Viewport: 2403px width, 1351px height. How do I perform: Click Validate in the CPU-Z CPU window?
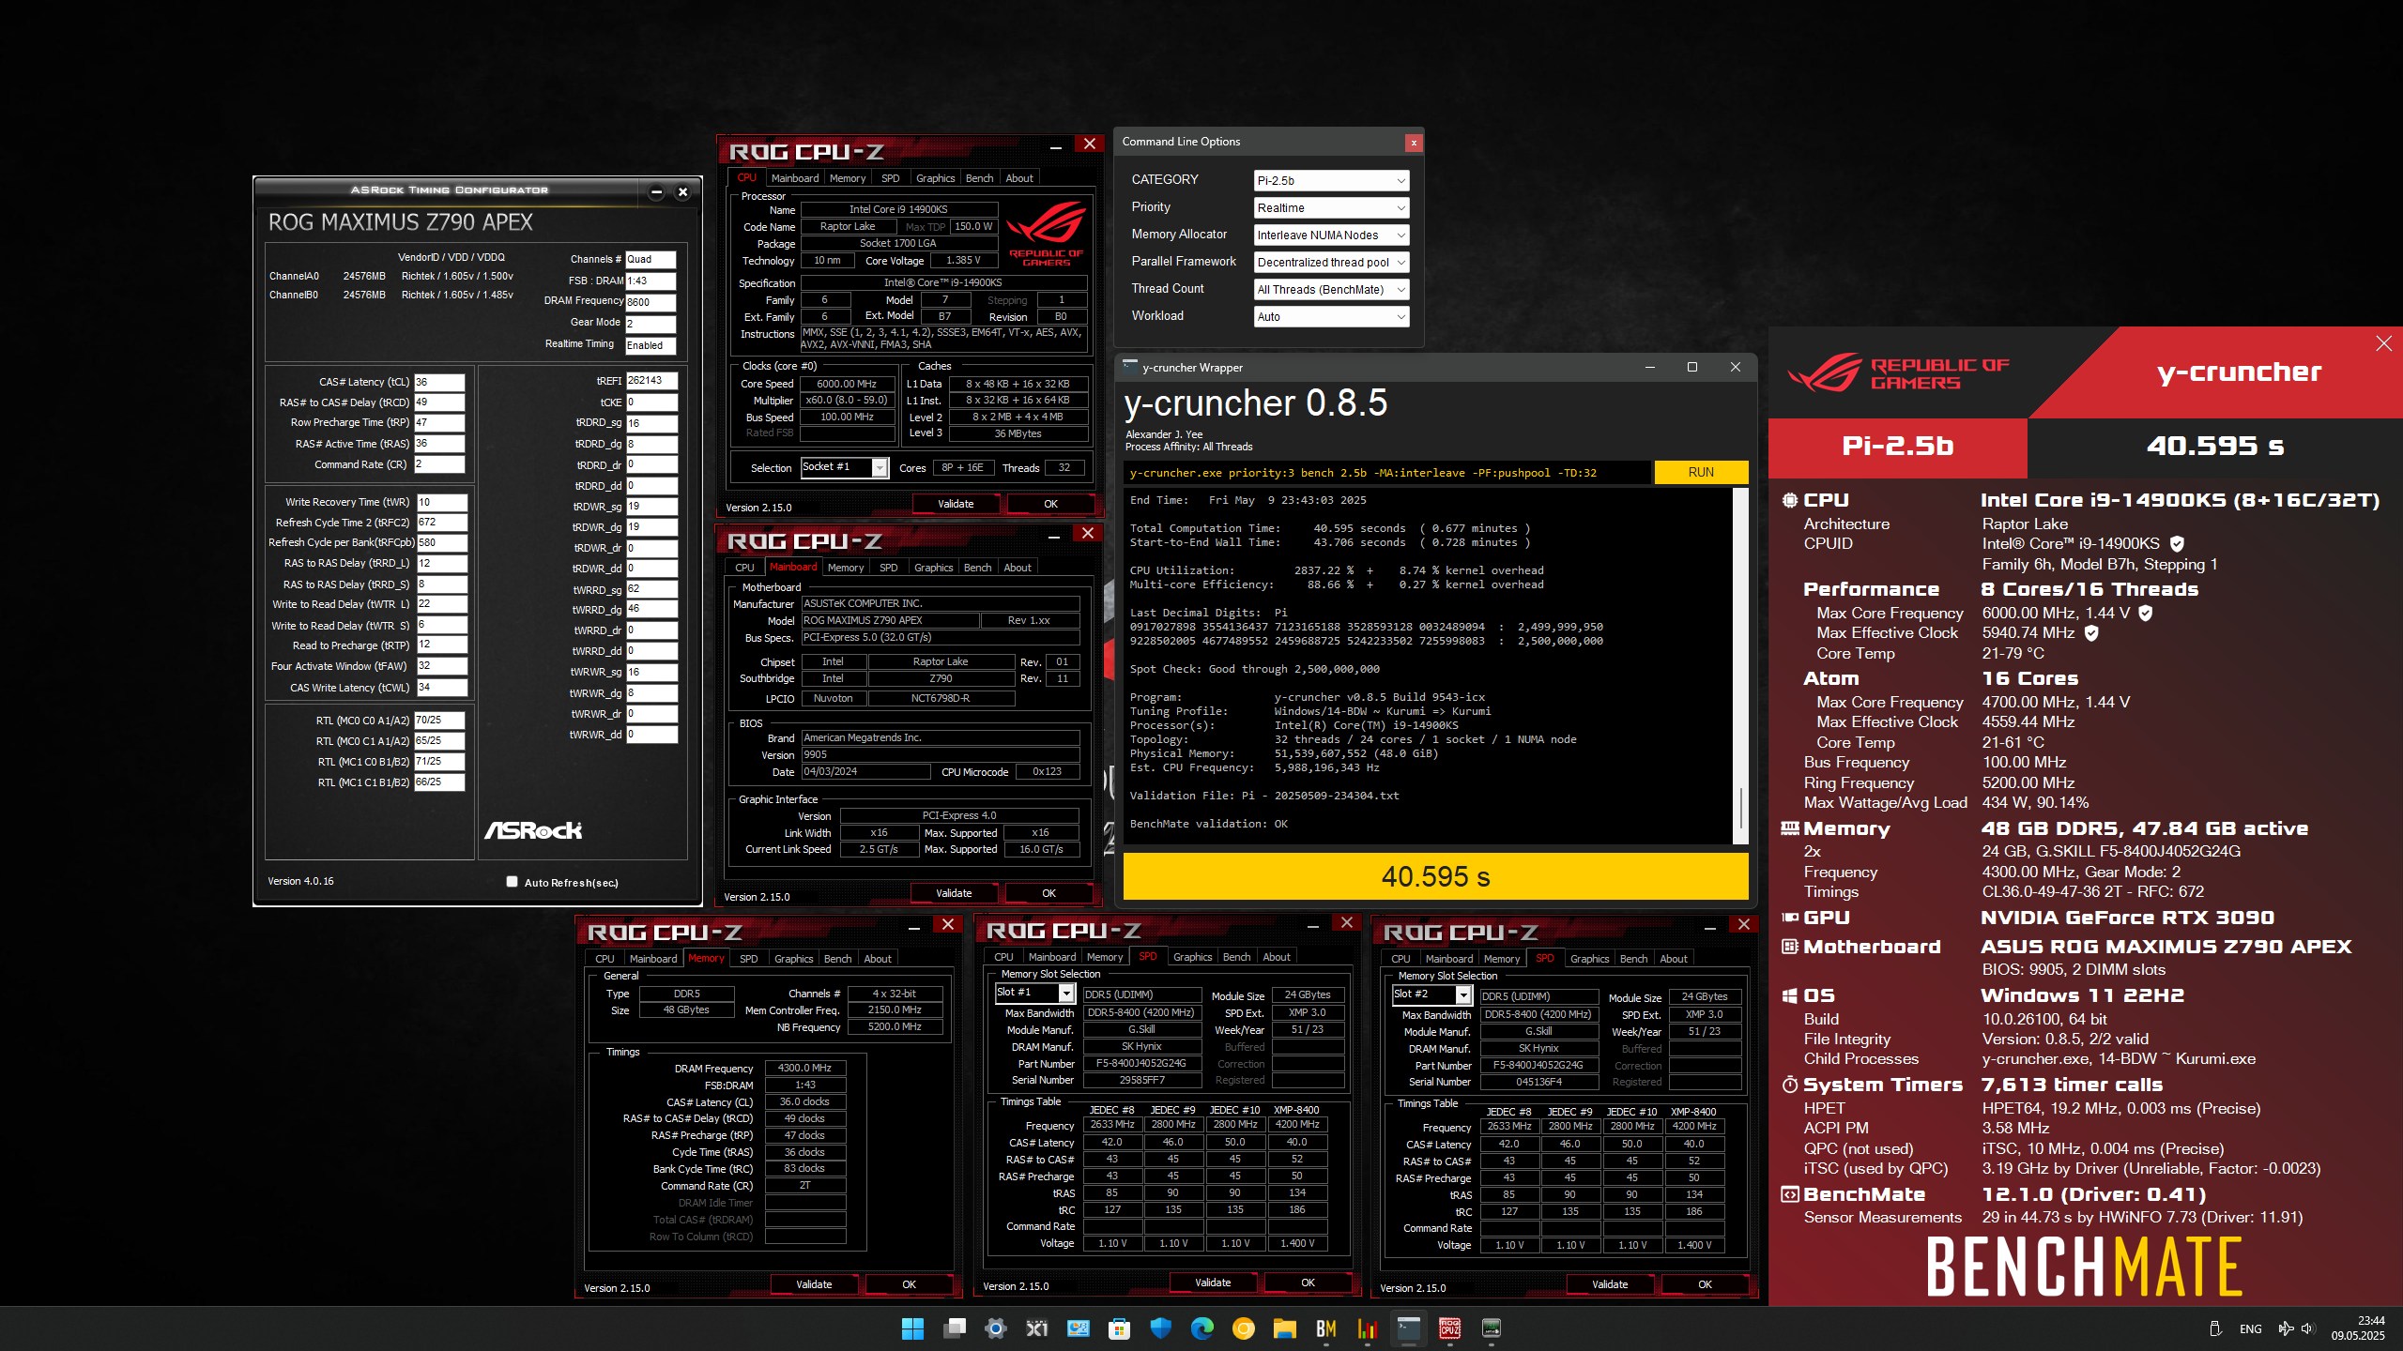click(956, 504)
